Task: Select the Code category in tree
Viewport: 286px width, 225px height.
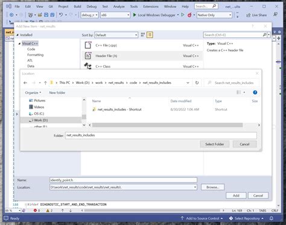Action: (31, 49)
